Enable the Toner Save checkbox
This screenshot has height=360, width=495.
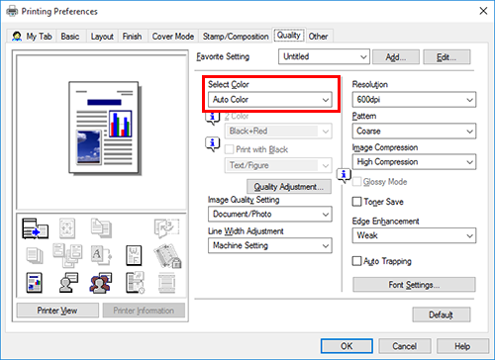(357, 202)
